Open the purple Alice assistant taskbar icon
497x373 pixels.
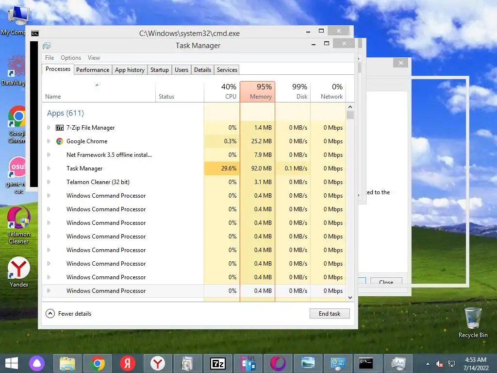37,363
